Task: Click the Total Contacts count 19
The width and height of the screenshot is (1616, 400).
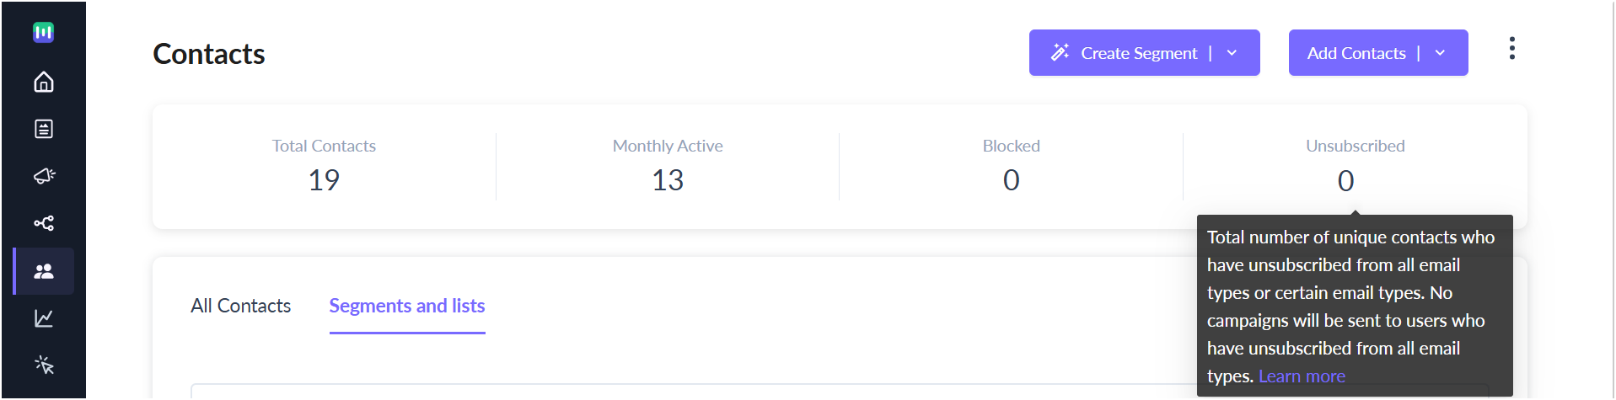Action: click(x=324, y=180)
